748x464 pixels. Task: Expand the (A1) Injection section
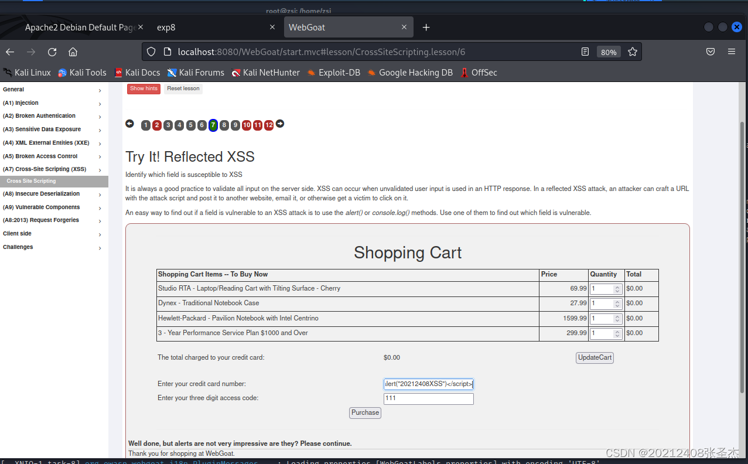tap(54, 103)
